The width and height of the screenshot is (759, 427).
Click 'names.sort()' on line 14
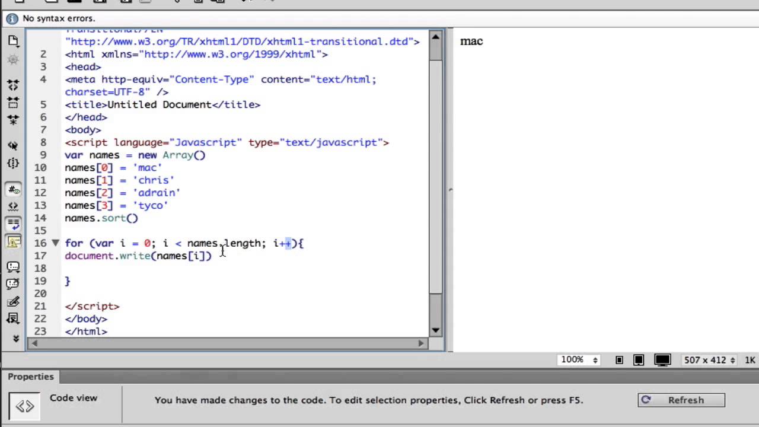[101, 218]
